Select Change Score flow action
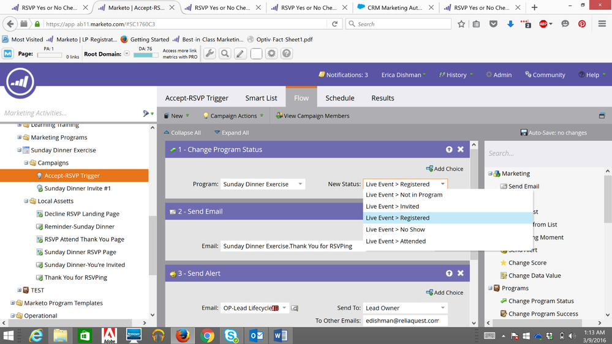612x344 pixels. click(x=523, y=263)
